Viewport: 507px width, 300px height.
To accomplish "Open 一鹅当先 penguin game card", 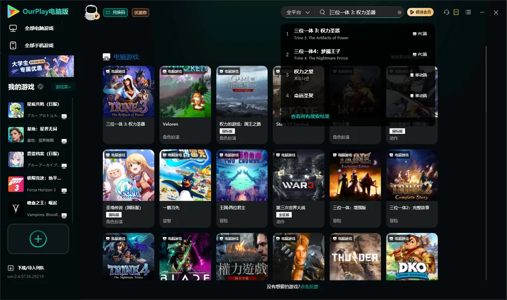I will [185, 188].
